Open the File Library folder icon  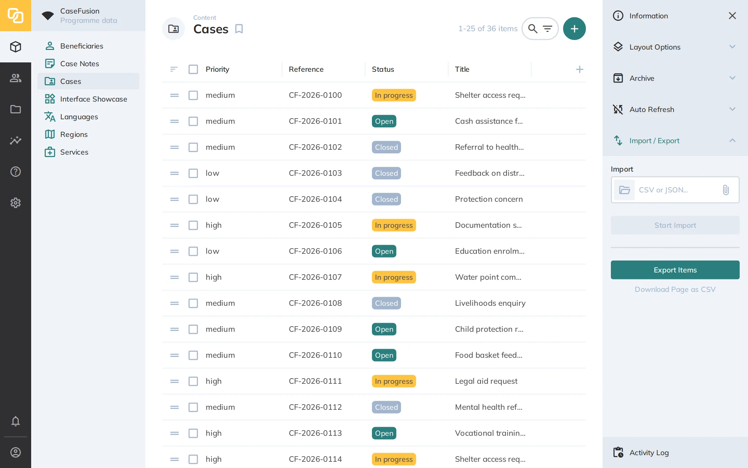(16, 109)
